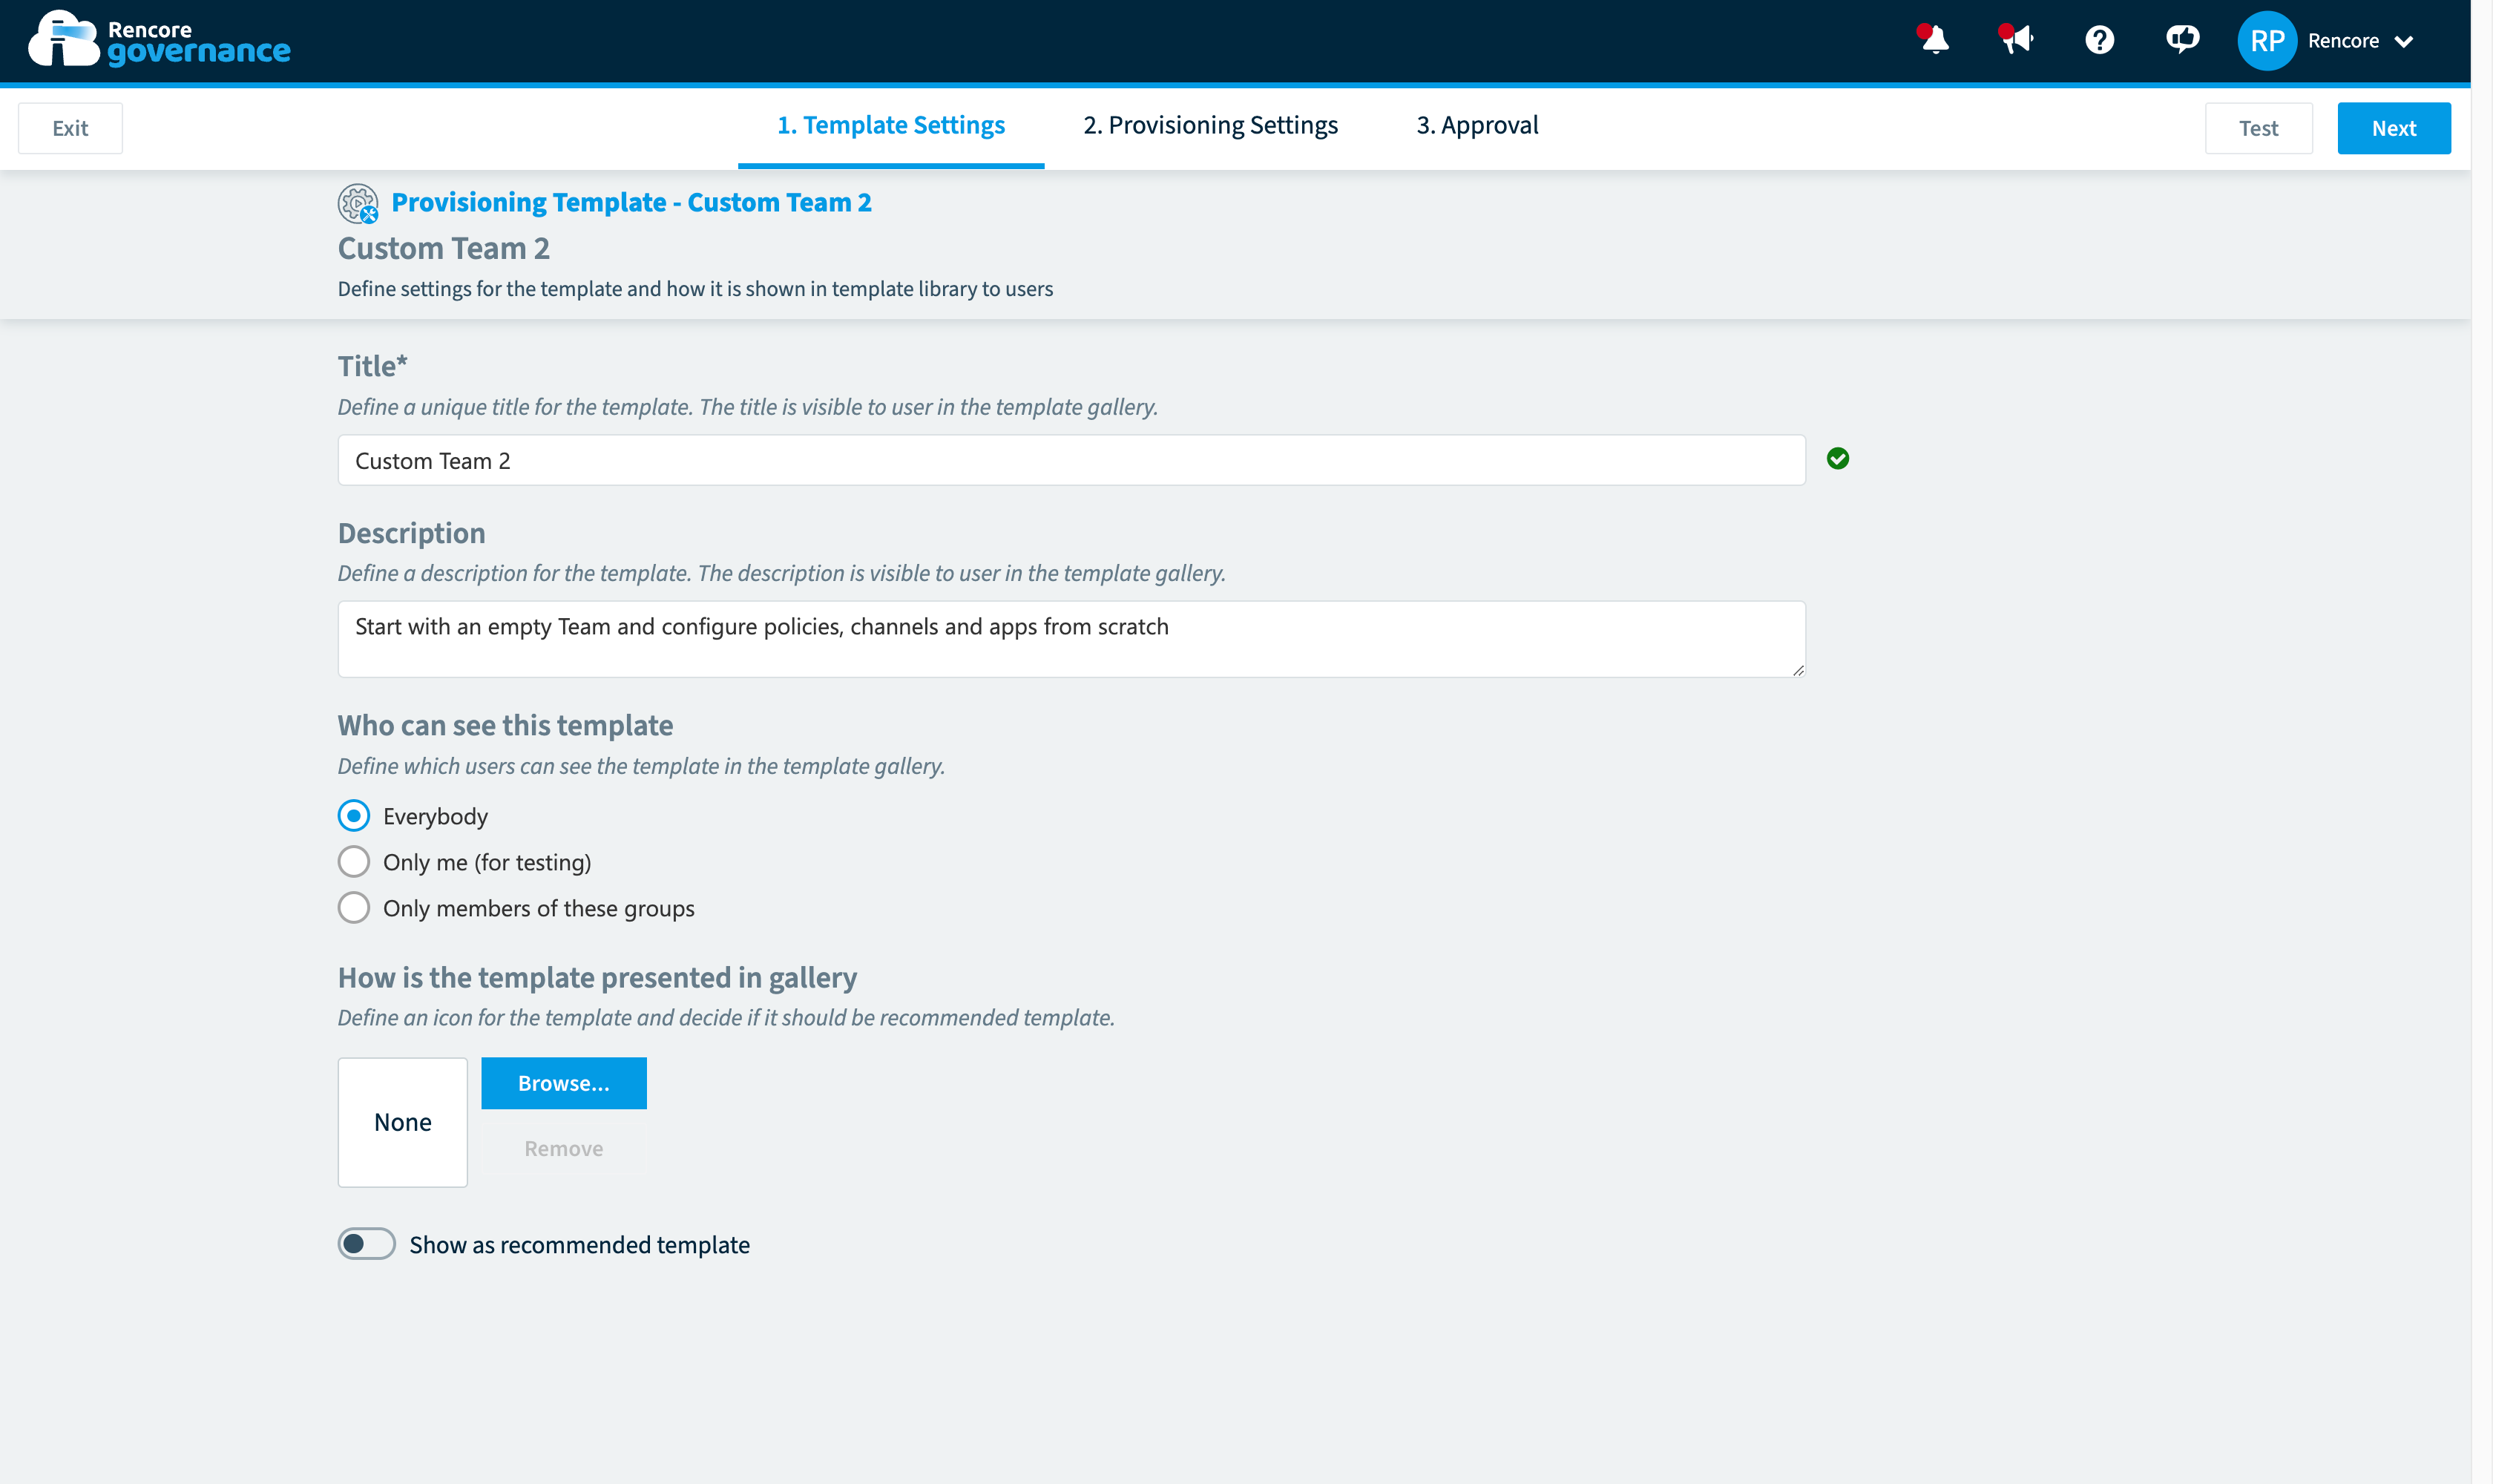Expand the Rencore account dropdown chevron
The width and height of the screenshot is (2493, 1484).
point(2404,41)
